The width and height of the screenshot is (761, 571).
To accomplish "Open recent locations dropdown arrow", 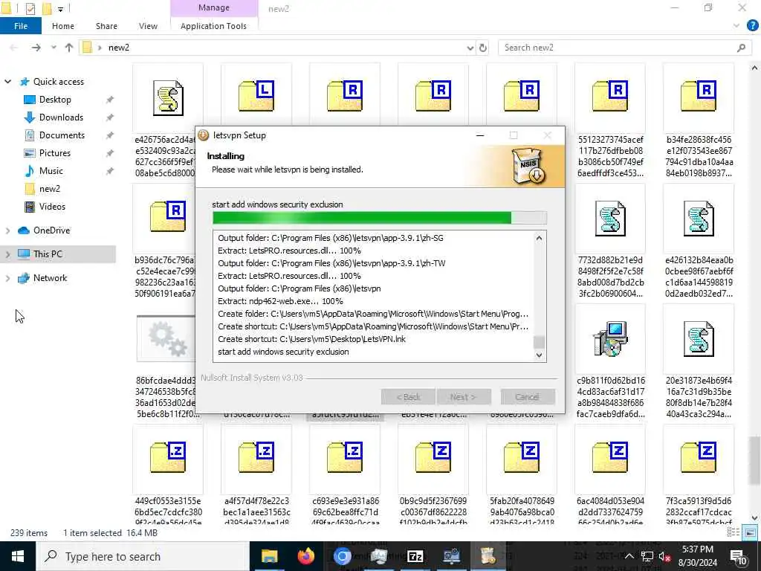I will click(x=54, y=48).
